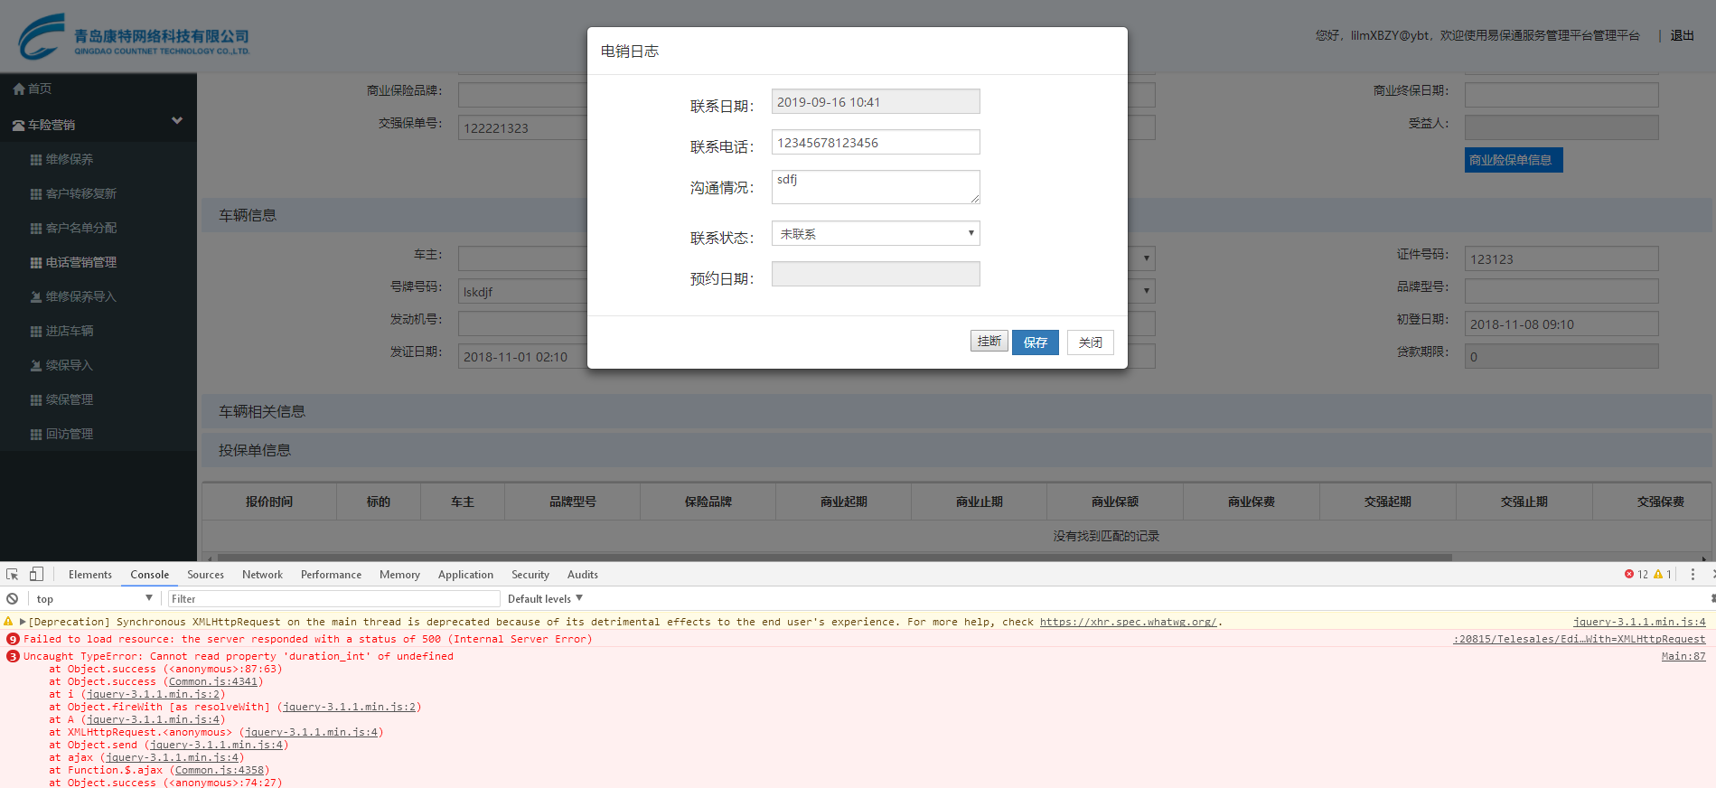Click the car icon beside 车险营销

pyautogui.click(x=18, y=126)
